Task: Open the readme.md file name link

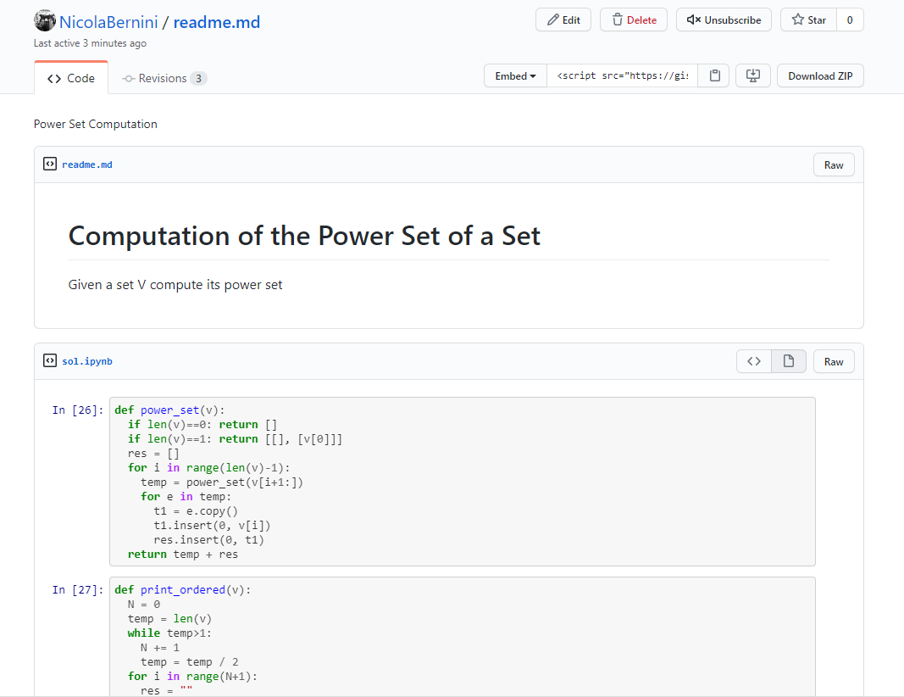Action: 87,164
